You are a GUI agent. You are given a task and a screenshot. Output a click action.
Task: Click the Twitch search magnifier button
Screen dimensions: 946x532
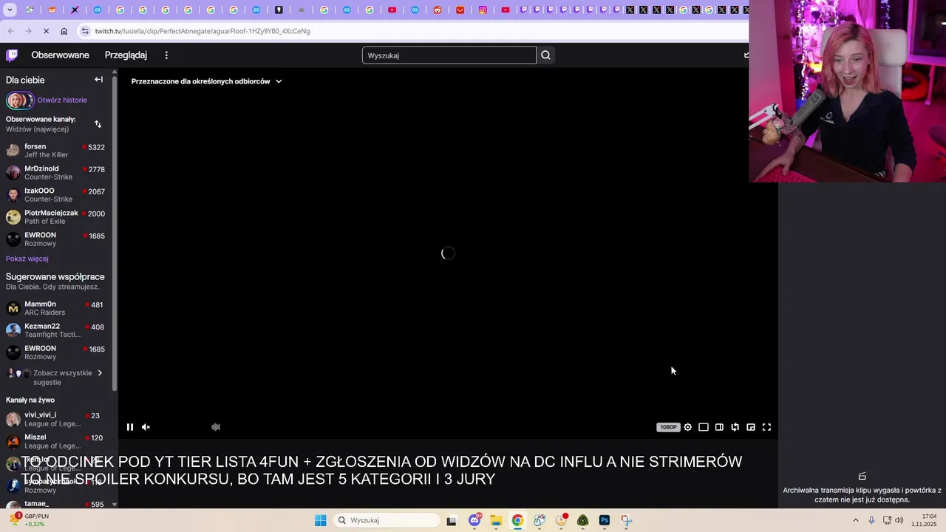[545, 55]
